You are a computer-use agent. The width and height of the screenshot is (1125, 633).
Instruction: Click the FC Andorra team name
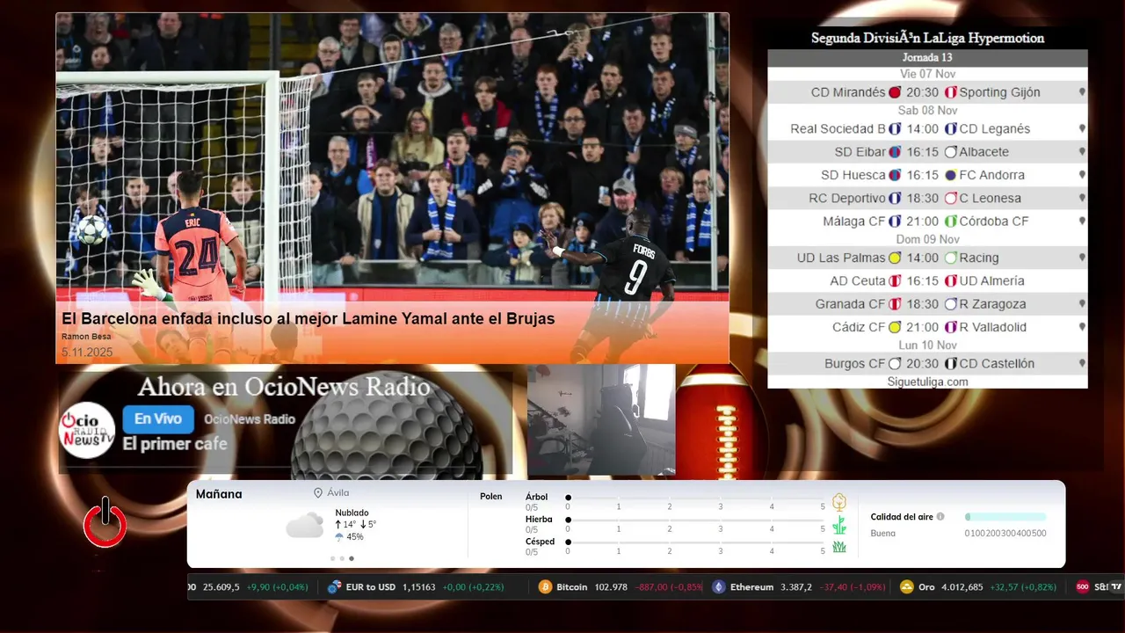pyautogui.click(x=991, y=175)
